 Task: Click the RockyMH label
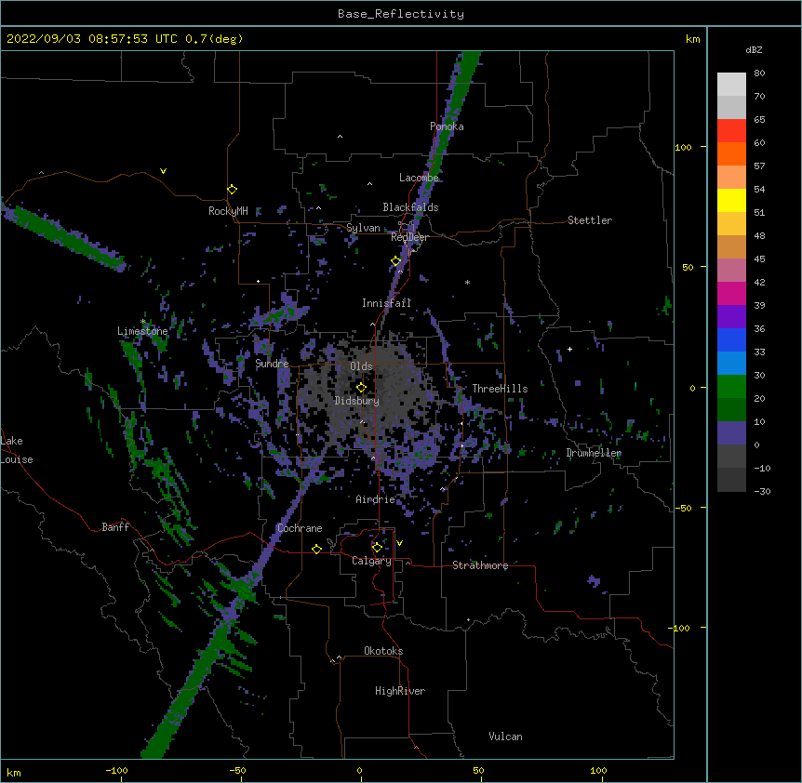[x=228, y=211]
